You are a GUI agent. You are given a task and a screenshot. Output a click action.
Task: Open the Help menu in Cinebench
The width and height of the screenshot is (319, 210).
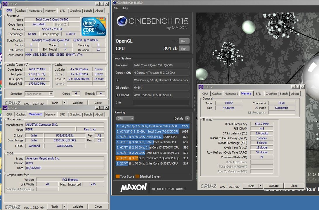(124, 8)
